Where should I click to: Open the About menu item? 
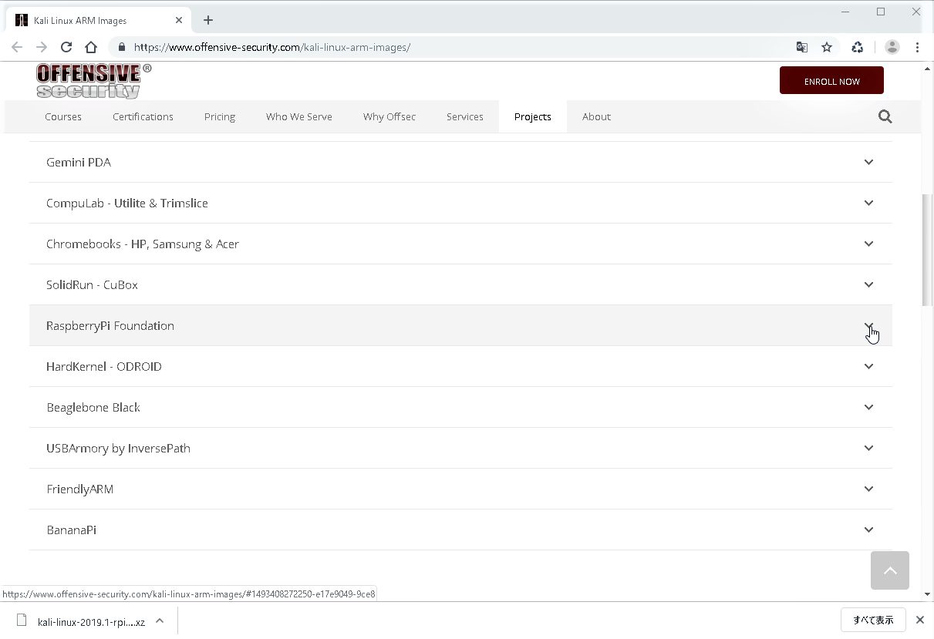pos(596,116)
